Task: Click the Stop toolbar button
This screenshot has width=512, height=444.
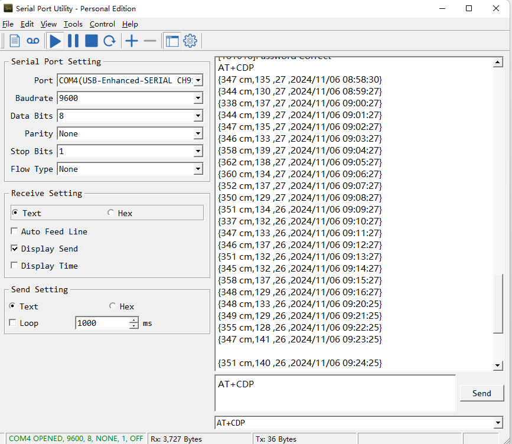Action: 92,41
